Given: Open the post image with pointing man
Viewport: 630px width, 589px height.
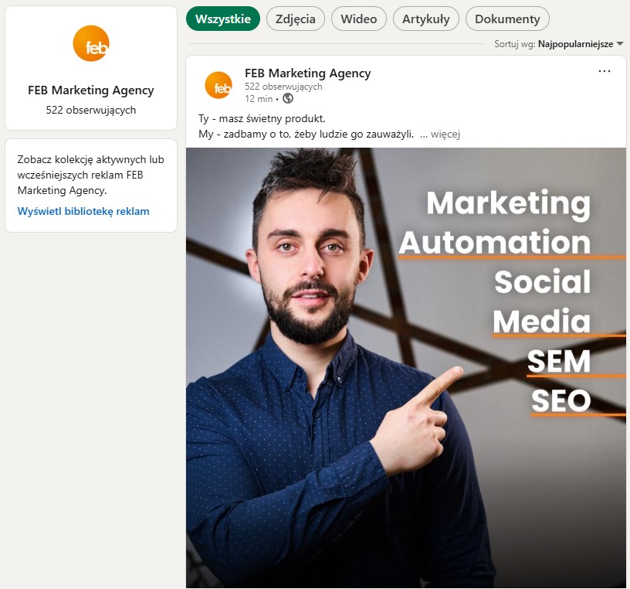Looking at the screenshot, I should (x=406, y=368).
